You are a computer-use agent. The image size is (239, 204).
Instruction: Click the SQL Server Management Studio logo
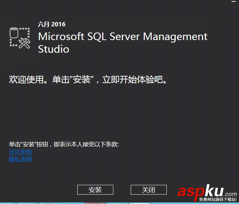tap(20, 37)
